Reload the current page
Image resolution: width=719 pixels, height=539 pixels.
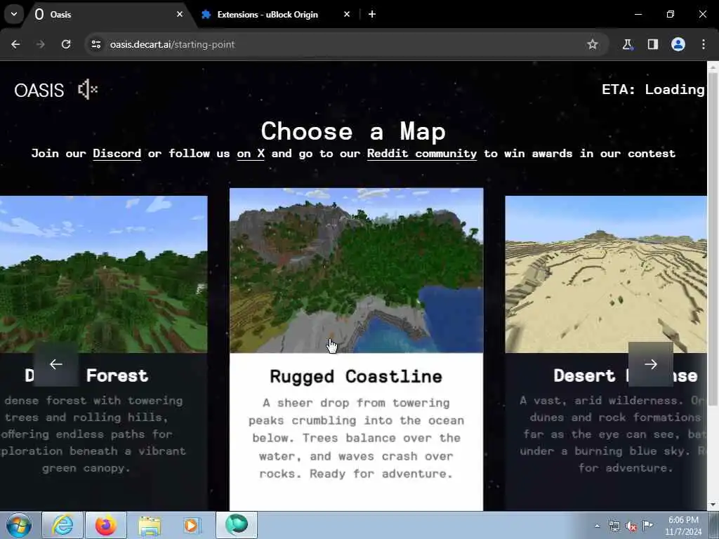pyautogui.click(x=66, y=44)
